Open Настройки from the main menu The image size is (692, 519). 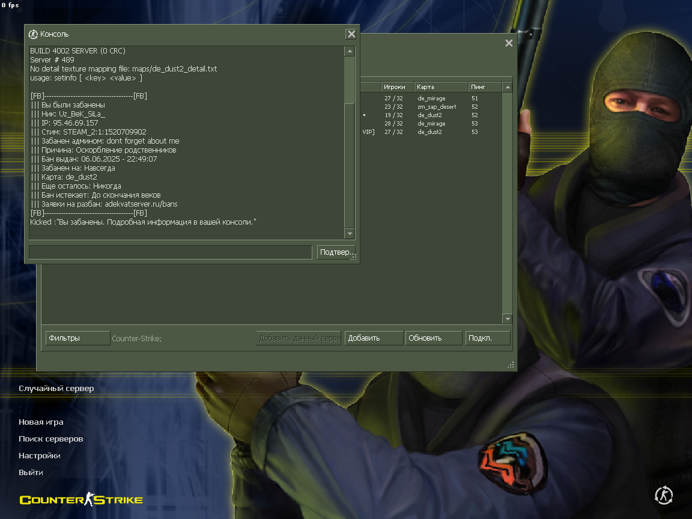39,455
